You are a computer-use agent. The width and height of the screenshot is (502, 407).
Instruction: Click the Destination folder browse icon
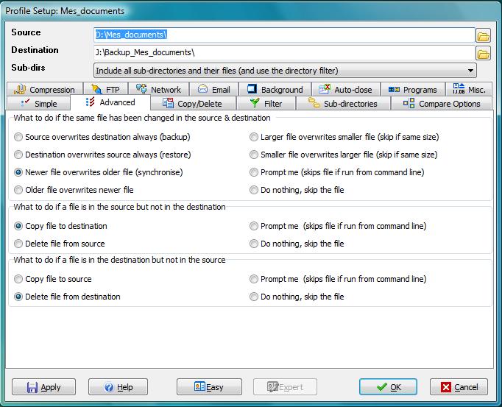coord(483,53)
